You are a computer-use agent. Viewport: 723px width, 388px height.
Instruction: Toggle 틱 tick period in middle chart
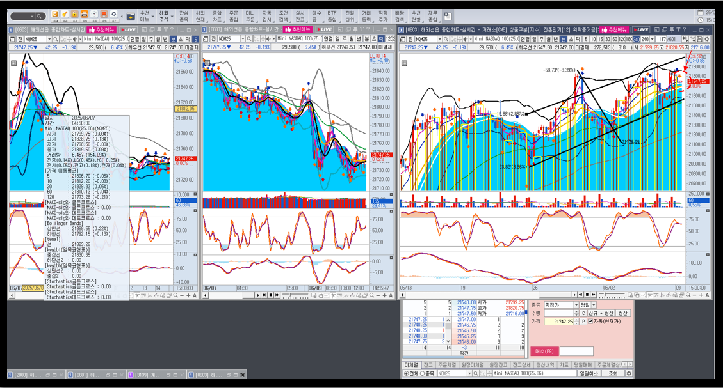pyautogui.click(x=381, y=39)
